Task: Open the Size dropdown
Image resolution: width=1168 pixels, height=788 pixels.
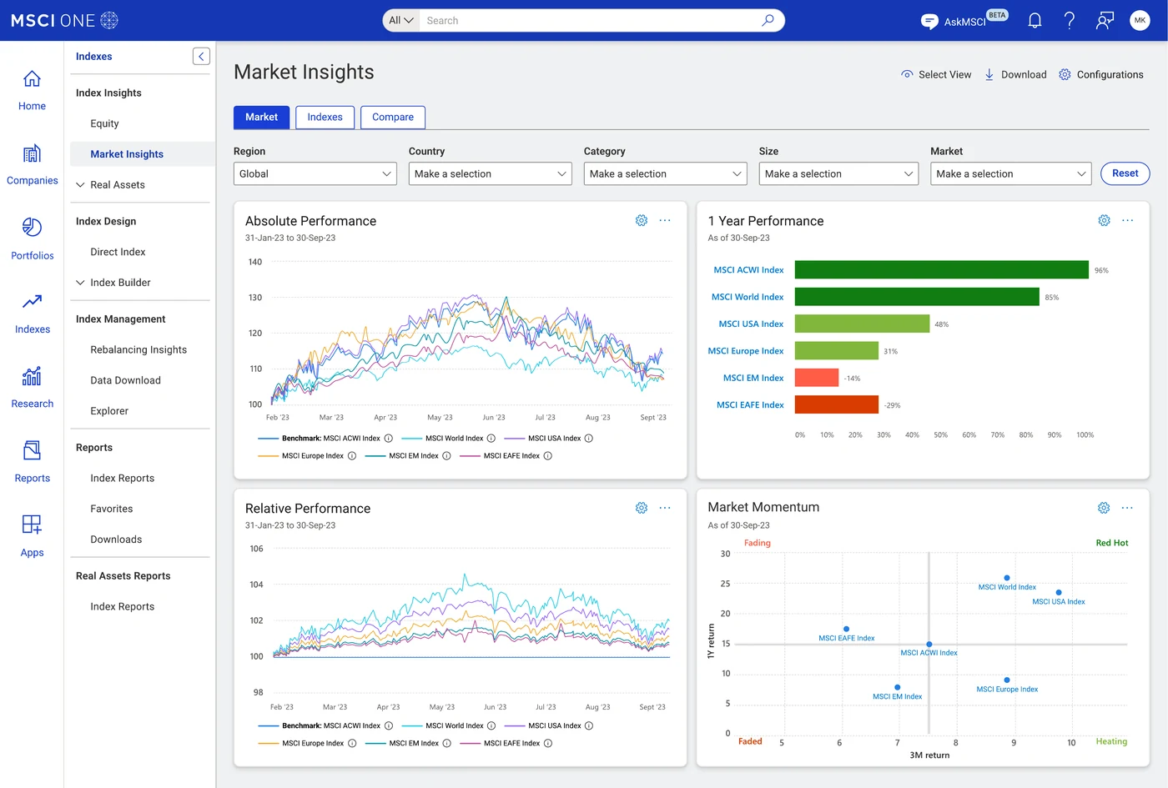Action: click(x=838, y=173)
